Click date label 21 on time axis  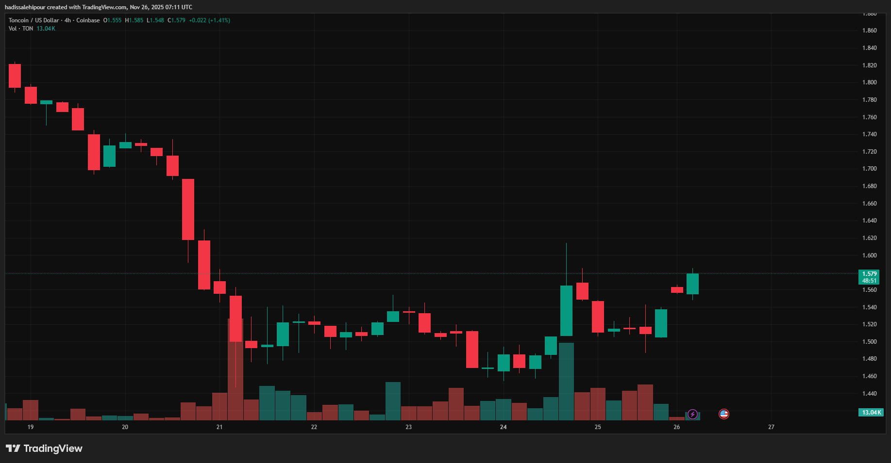tap(219, 427)
